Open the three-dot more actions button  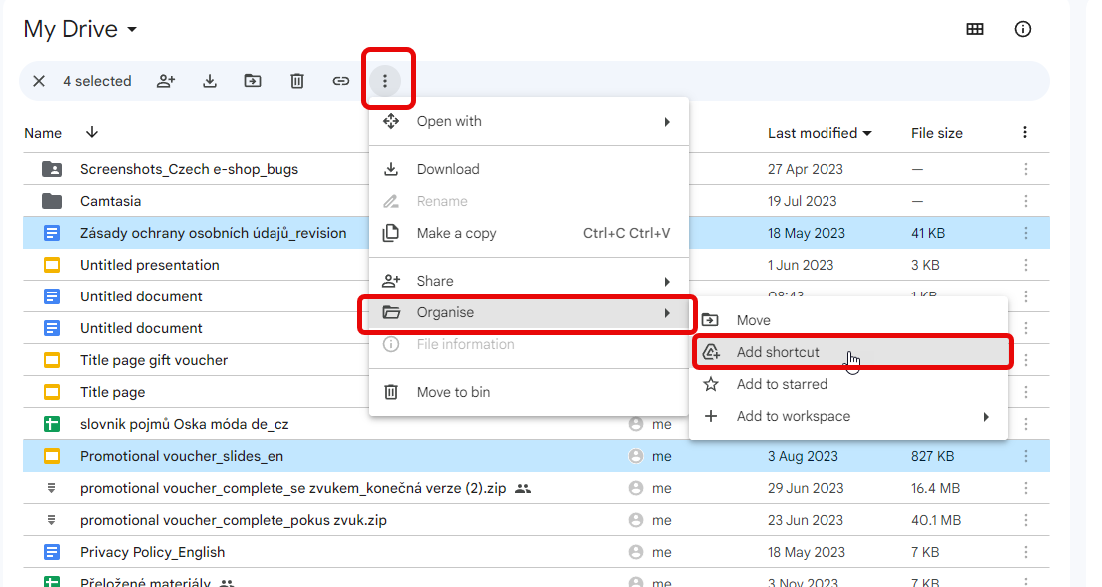pyautogui.click(x=385, y=81)
